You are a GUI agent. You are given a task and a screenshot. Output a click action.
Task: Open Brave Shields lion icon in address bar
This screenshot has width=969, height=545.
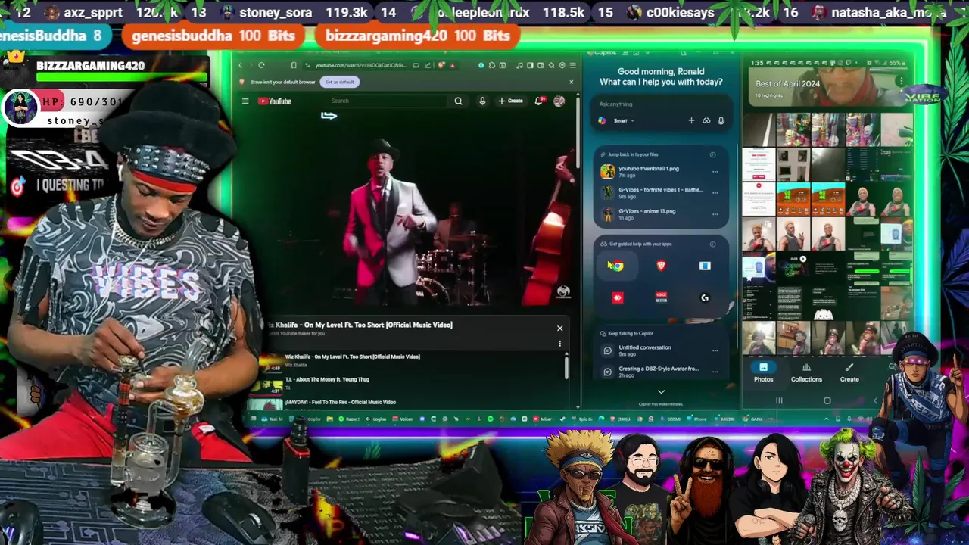[x=441, y=65]
